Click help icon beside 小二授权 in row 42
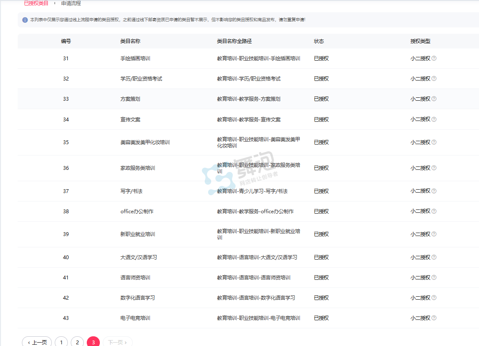The width and height of the screenshot is (479, 346). [434, 298]
